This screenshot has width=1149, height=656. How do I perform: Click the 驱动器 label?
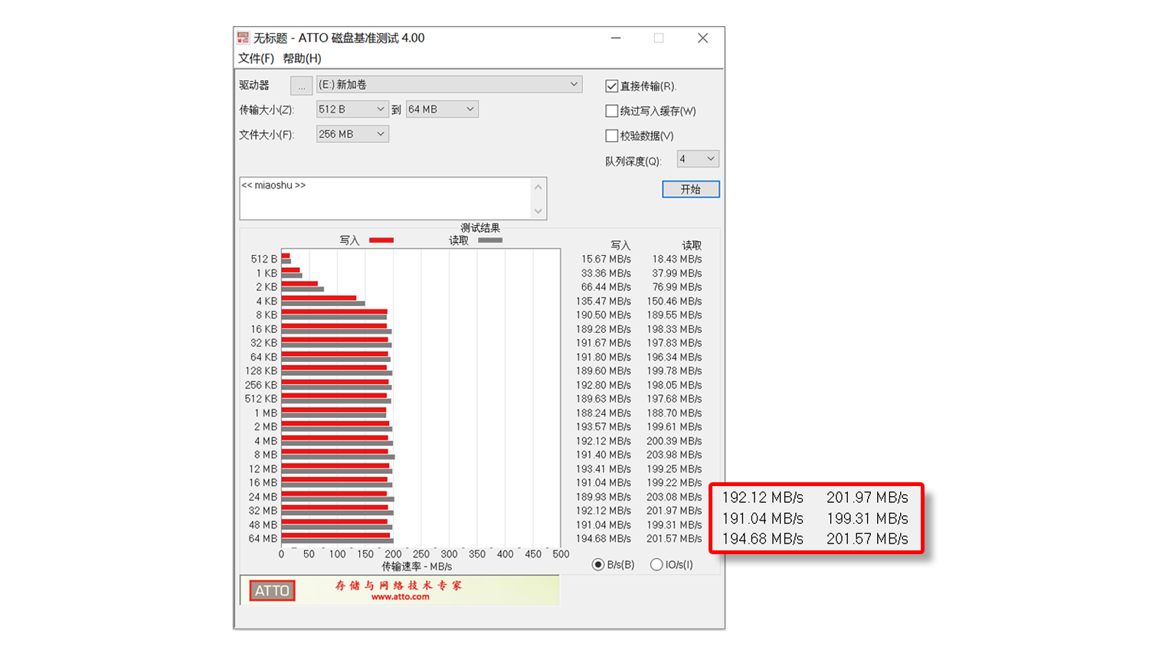coord(254,85)
